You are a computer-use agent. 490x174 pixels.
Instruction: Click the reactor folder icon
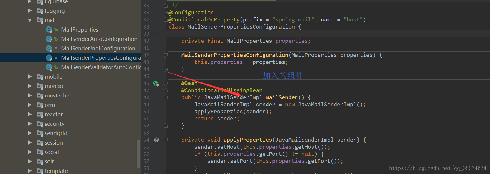[40, 115]
